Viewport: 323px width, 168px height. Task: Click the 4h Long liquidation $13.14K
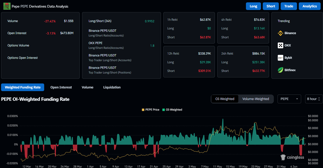260,28
